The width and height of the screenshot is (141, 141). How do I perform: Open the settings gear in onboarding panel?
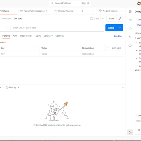point(139,130)
